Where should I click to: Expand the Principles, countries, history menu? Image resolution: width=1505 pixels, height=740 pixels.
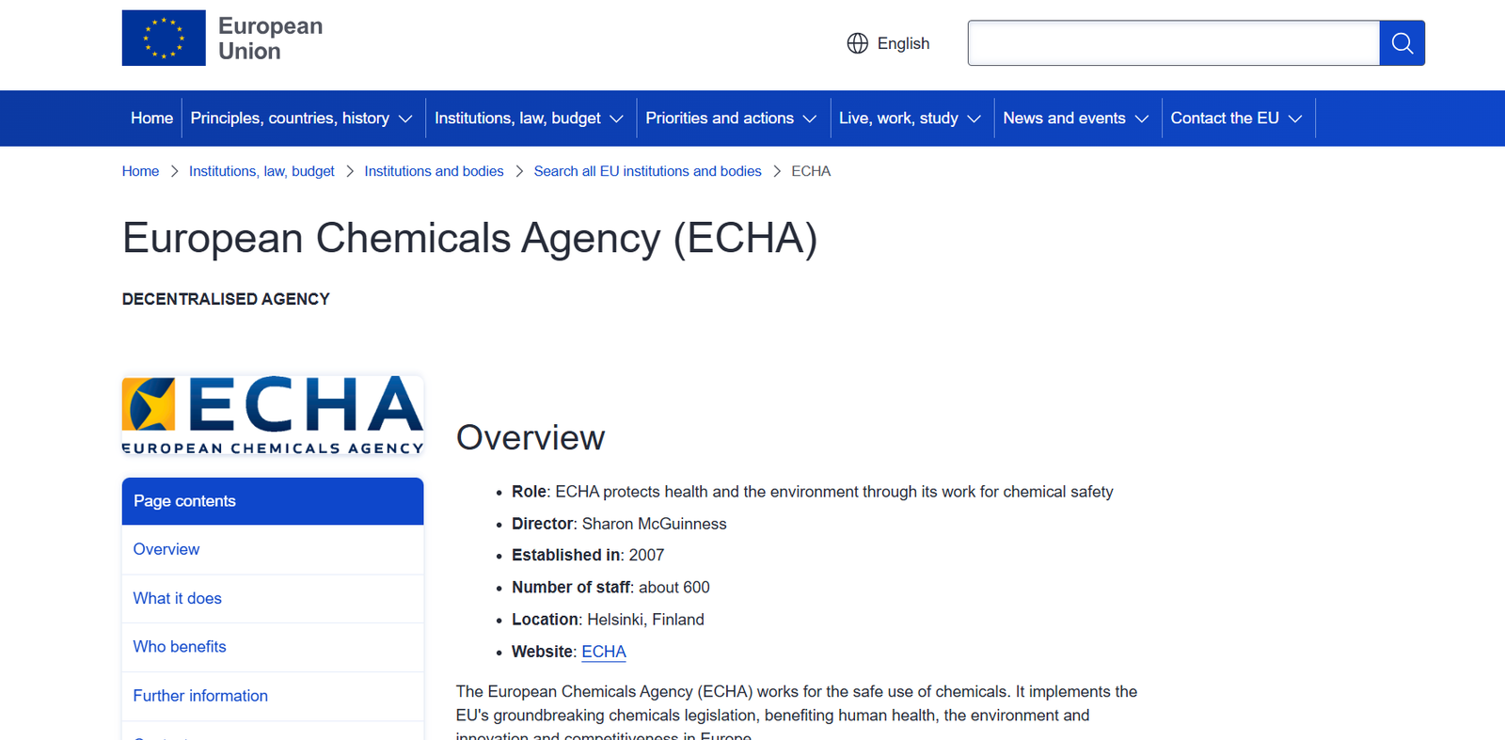pos(301,118)
